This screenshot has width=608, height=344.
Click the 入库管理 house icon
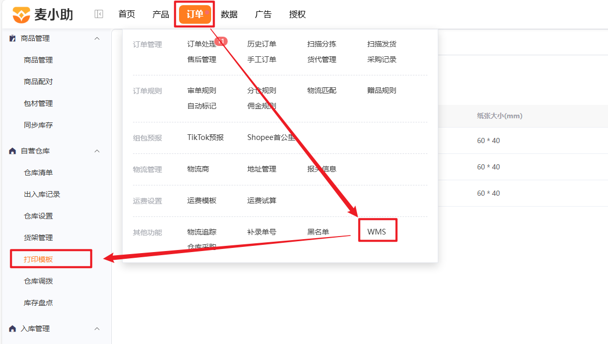[x=12, y=329]
